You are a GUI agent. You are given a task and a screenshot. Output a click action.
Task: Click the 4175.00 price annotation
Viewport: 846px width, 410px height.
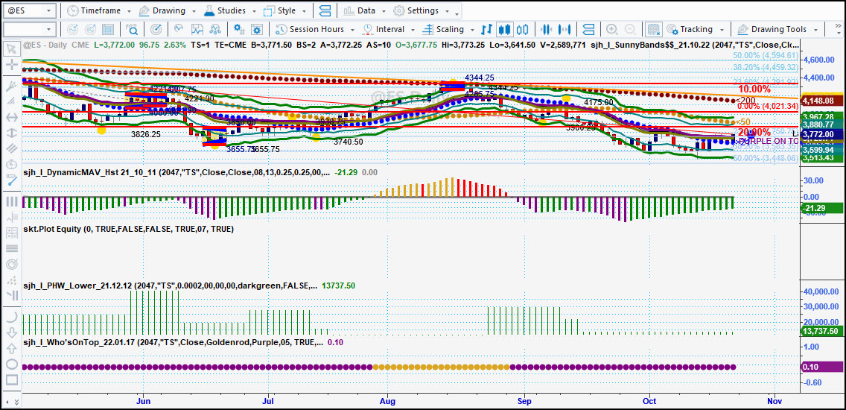[598, 102]
